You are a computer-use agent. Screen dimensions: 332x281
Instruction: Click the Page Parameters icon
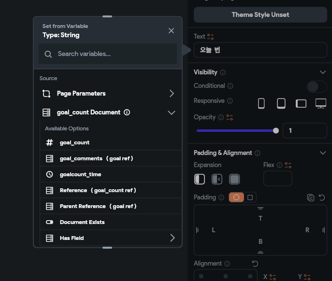point(46,94)
